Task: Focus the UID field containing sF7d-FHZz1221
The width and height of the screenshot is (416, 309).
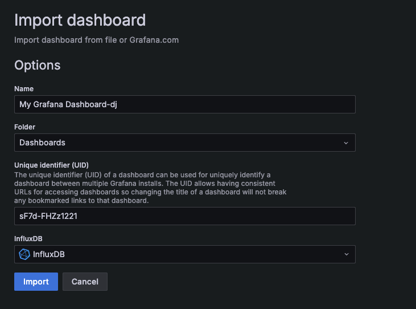Action: point(185,216)
